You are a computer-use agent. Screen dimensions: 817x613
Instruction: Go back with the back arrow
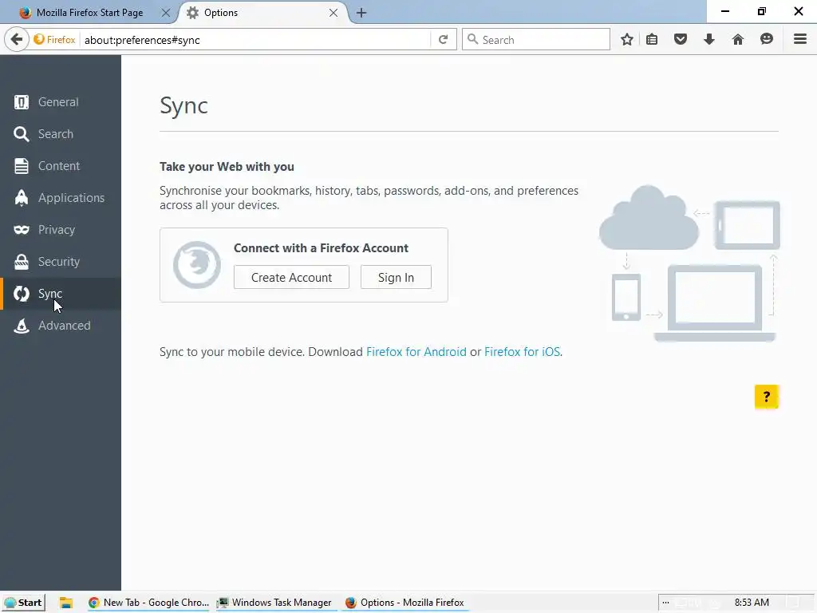tap(17, 40)
